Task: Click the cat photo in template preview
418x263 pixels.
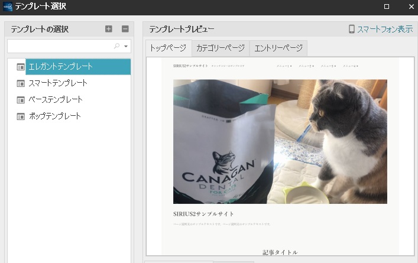Action: (x=280, y=141)
